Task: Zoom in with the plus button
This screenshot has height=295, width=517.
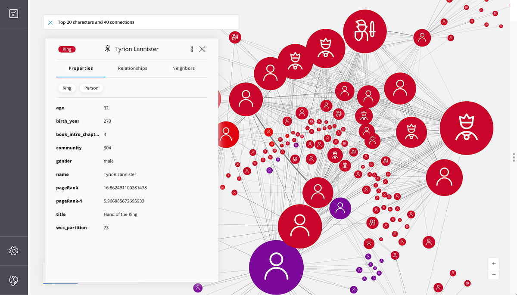Action: 493,263
